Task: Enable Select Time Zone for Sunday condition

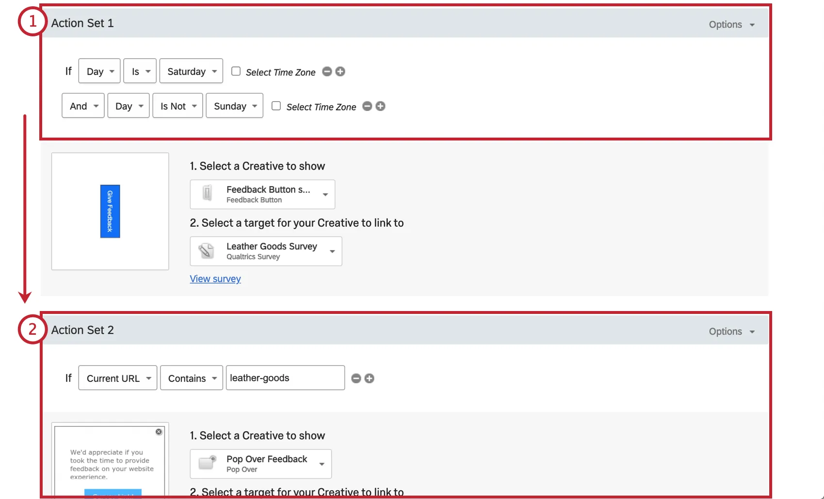Action: [276, 106]
